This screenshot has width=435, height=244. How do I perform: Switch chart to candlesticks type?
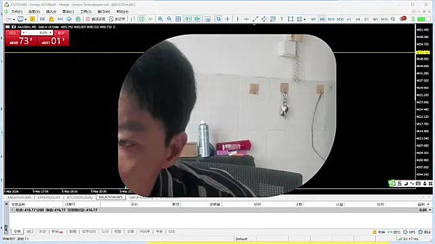point(141,19)
